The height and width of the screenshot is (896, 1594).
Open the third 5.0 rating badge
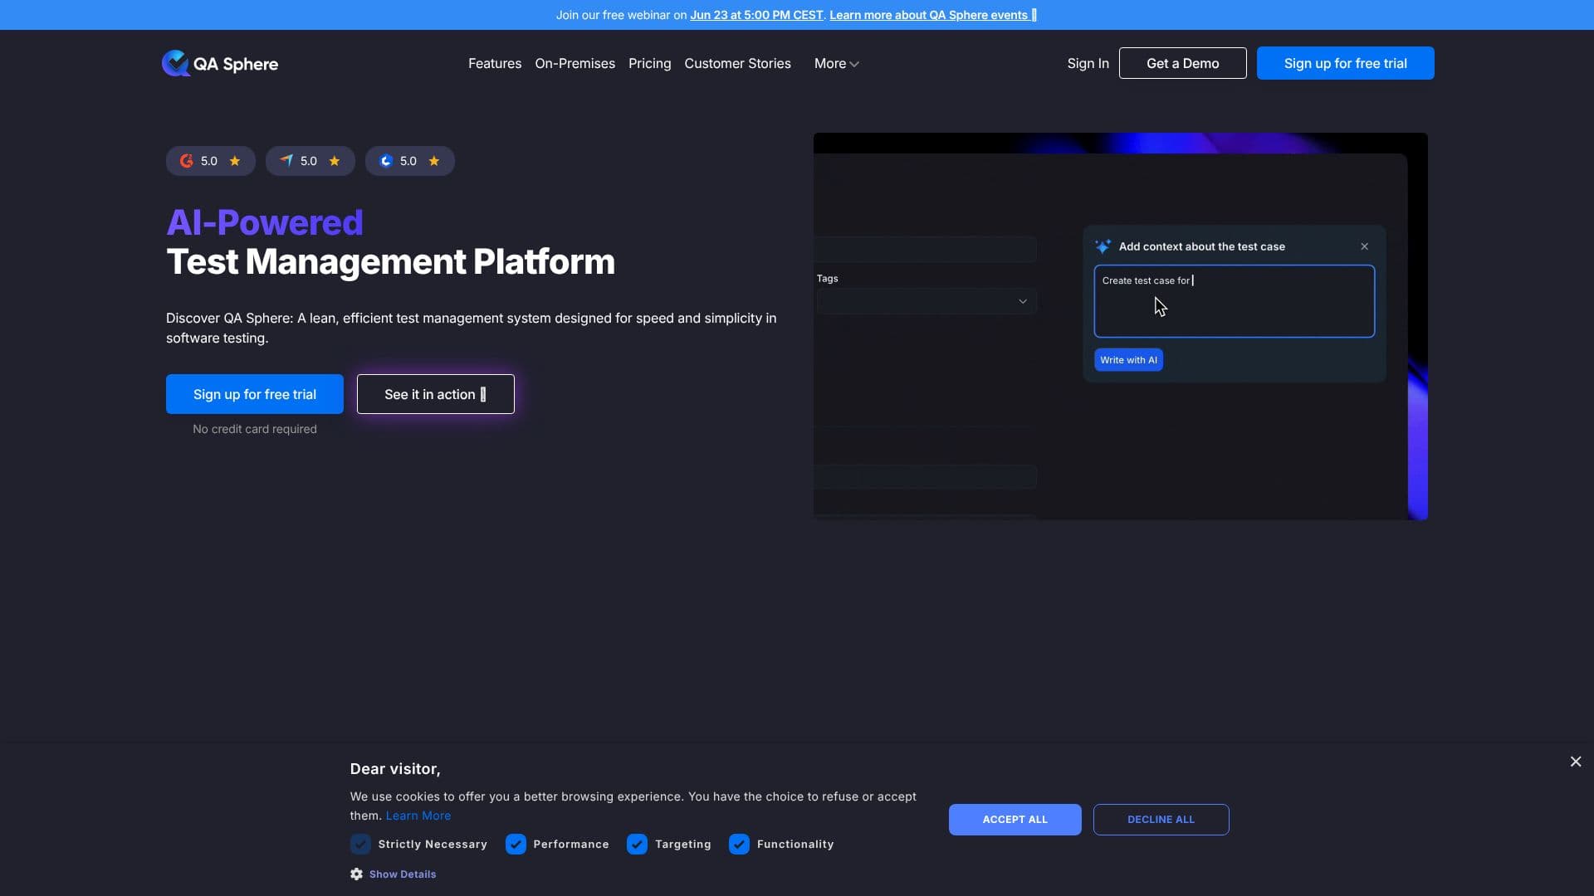[410, 161]
